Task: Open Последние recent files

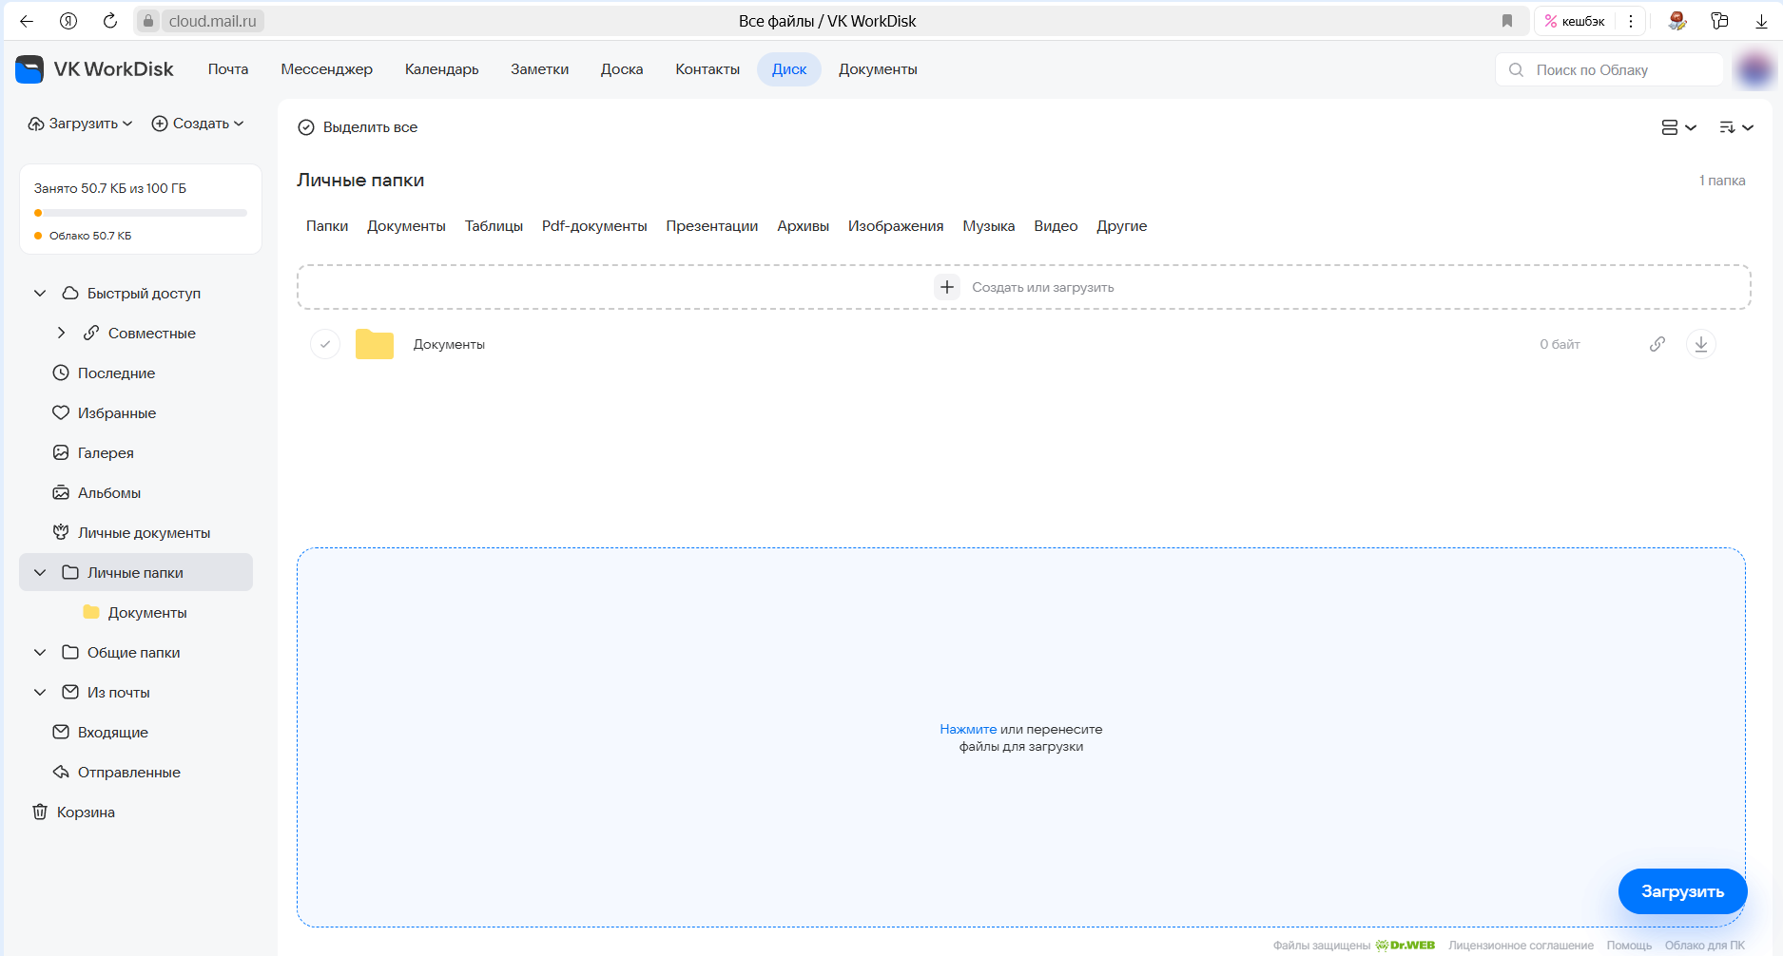Action: [x=116, y=373]
